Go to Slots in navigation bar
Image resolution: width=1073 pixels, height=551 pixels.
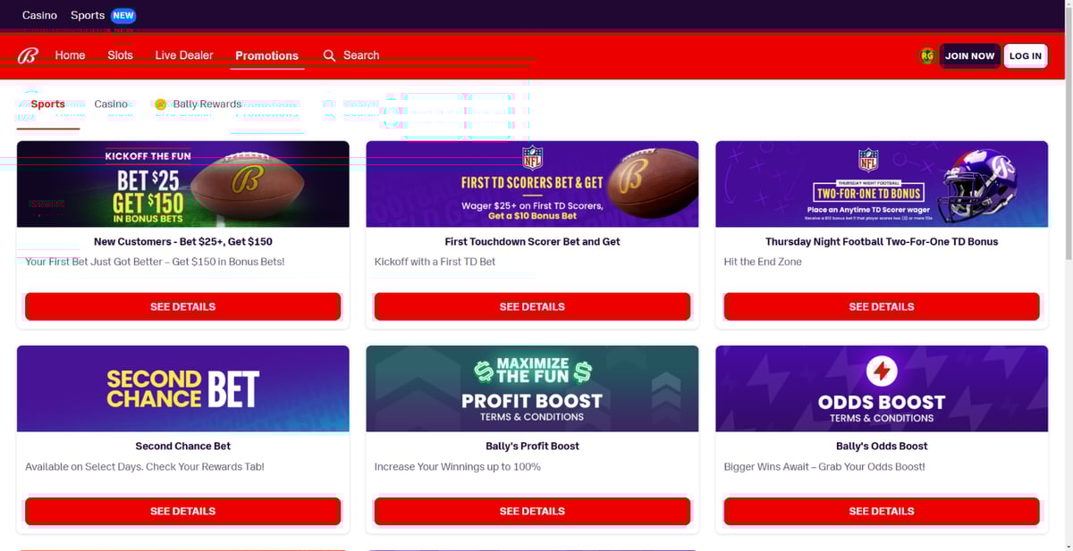(x=120, y=55)
